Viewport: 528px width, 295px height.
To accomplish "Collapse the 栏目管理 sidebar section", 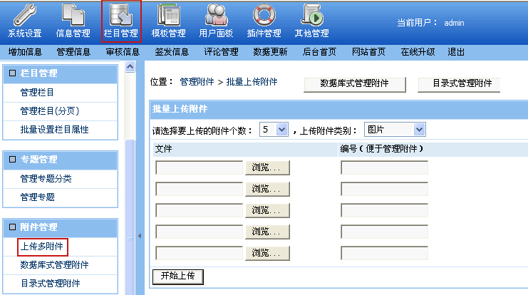I will (12, 73).
